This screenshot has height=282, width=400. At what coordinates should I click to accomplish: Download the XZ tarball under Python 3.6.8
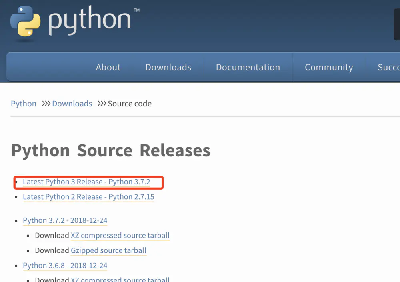pos(120,280)
